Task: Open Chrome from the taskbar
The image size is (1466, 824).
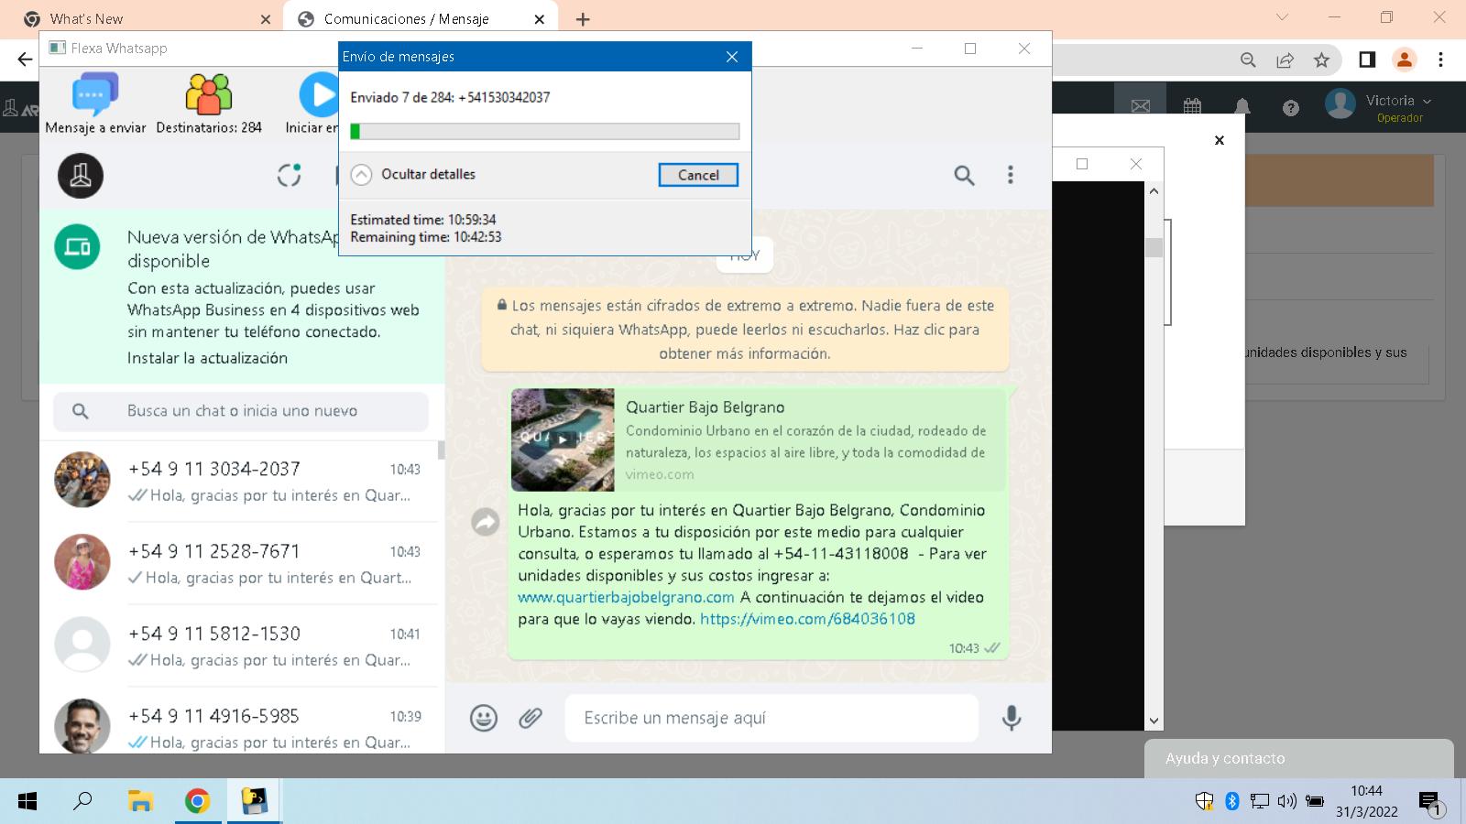Action: coord(197,802)
